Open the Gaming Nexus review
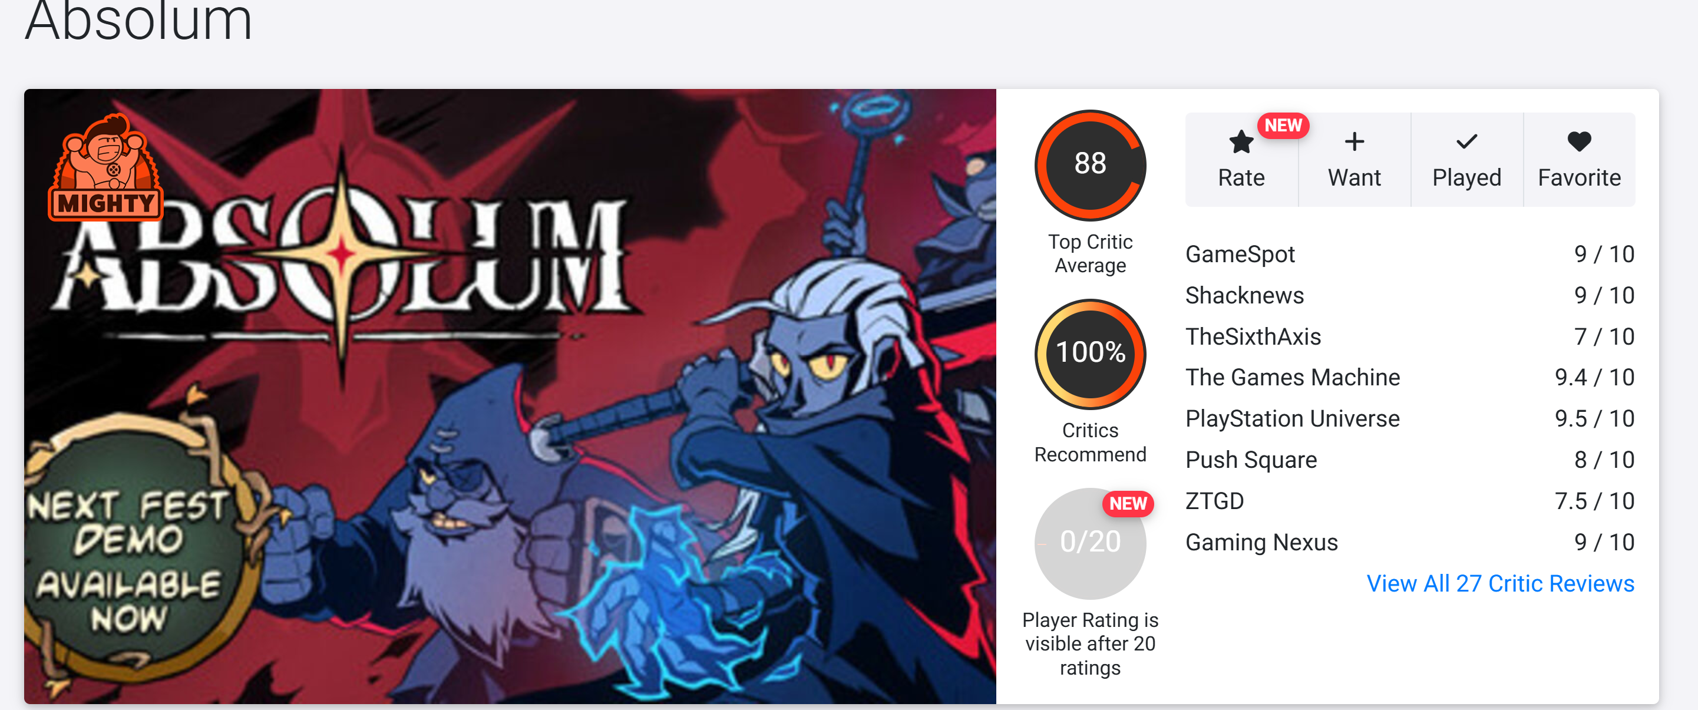The width and height of the screenshot is (1698, 710). 1410,543
